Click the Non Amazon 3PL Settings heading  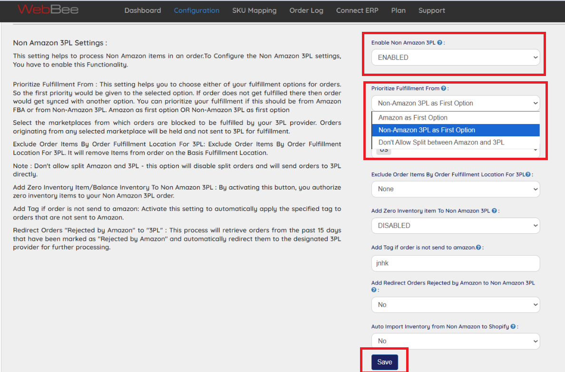click(60, 43)
